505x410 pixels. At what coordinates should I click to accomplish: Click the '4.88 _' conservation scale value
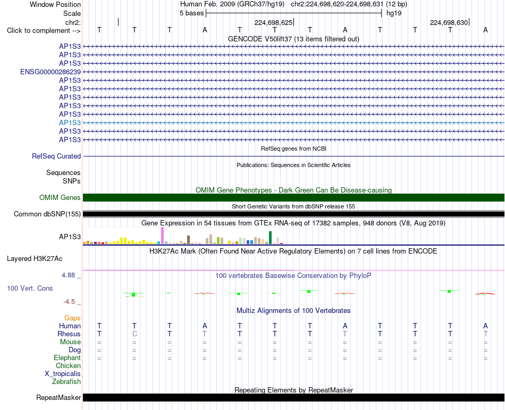[71, 275]
